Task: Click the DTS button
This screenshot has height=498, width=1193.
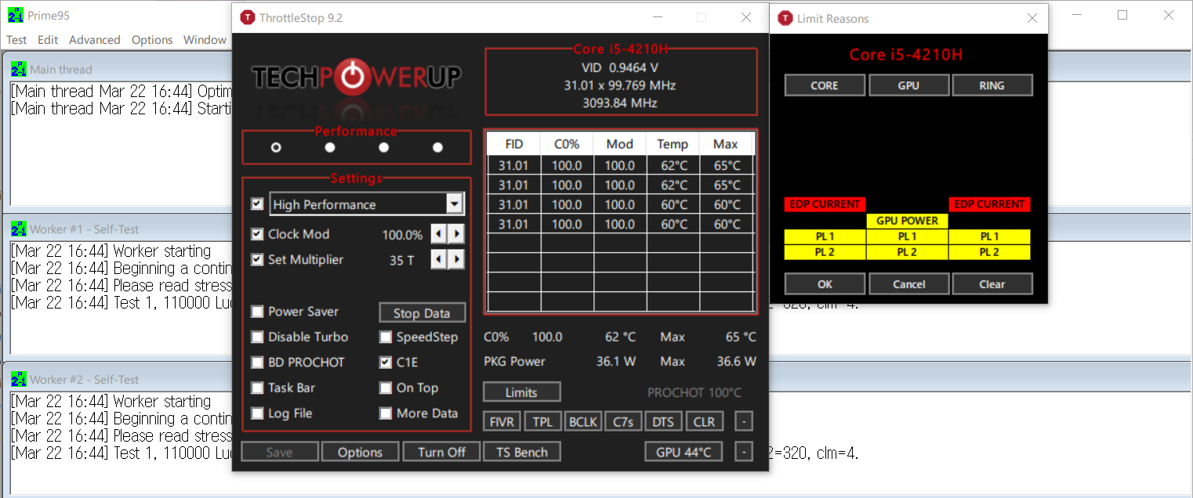Action: pos(663,421)
